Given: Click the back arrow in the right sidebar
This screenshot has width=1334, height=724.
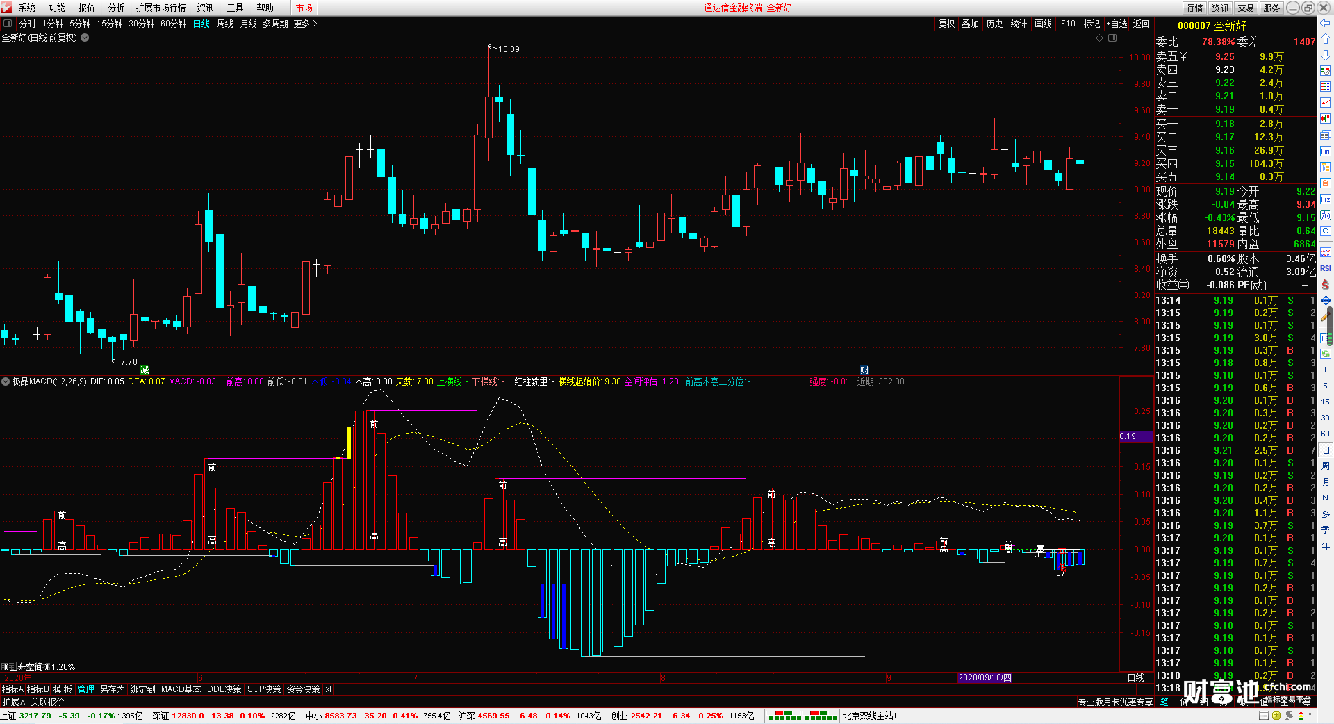Looking at the screenshot, I should (1326, 24).
